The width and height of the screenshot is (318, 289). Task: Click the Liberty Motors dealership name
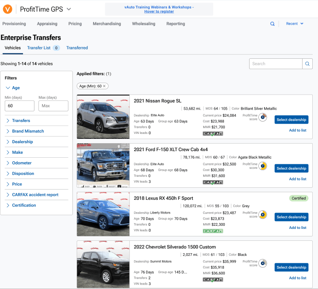tap(160, 213)
